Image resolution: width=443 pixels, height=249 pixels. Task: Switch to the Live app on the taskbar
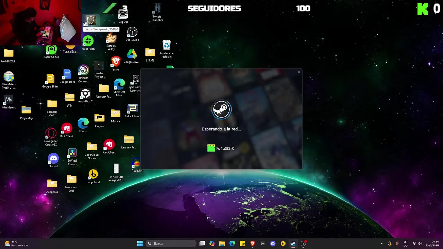[x=263, y=243]
